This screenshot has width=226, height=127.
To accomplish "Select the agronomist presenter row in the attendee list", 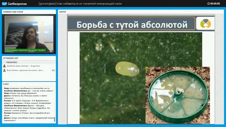I will (29, 70).
